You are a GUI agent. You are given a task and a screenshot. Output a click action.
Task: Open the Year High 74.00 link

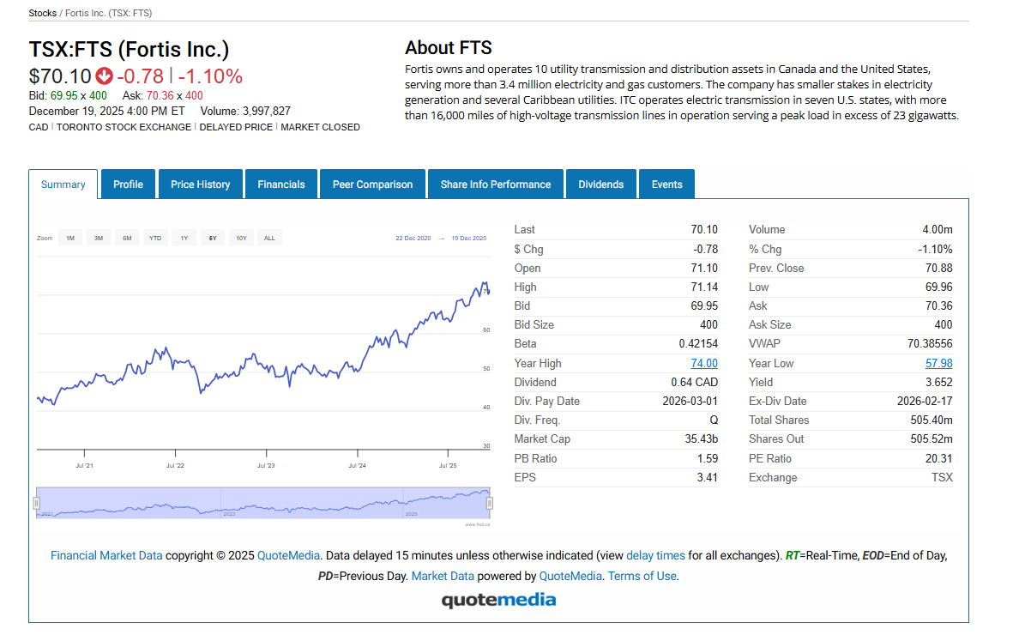click(x=703, y=363)
